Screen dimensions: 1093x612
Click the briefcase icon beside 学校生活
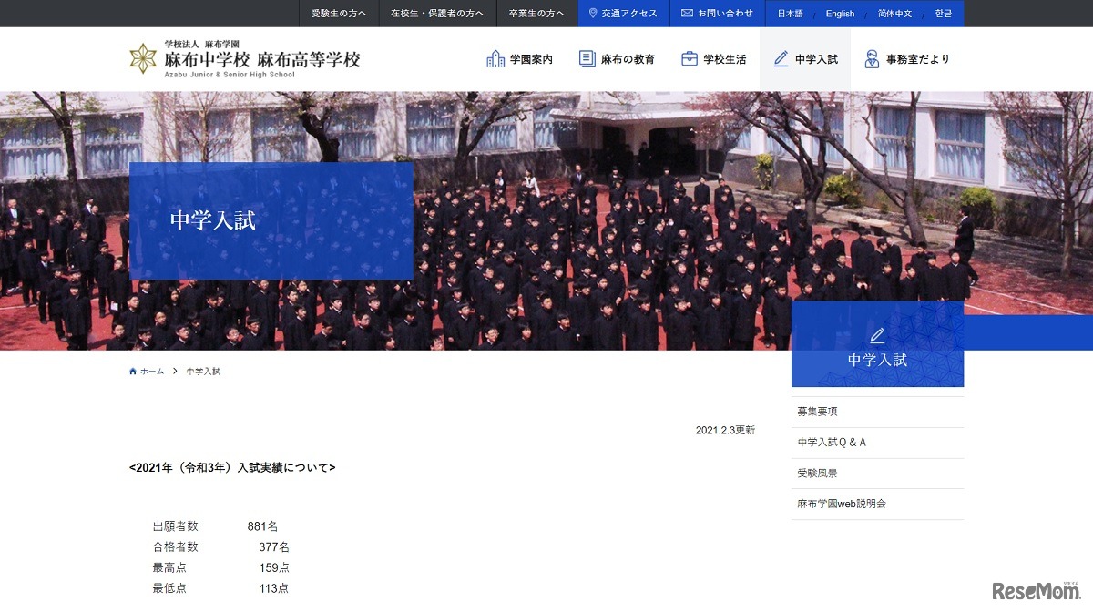click(x=690, y=59)
